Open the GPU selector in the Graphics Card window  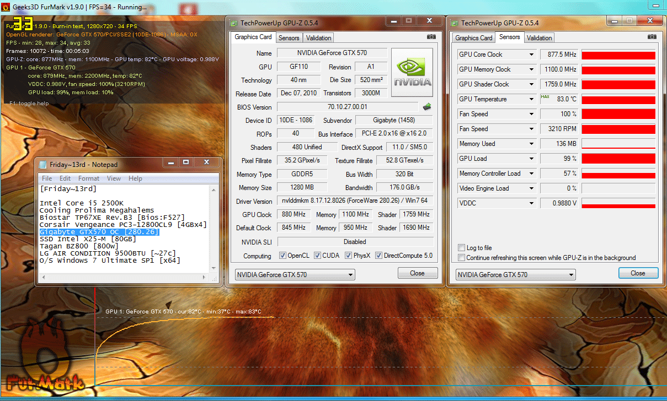click(x=295, y=274)
